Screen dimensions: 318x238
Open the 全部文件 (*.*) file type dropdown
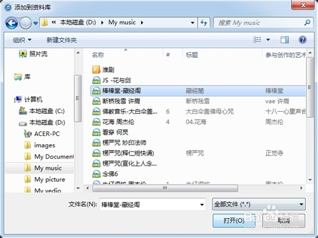tap(259, 204)
